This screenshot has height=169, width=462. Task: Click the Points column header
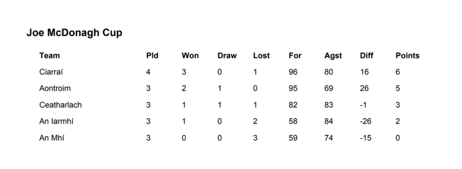[x=407, y=55]
